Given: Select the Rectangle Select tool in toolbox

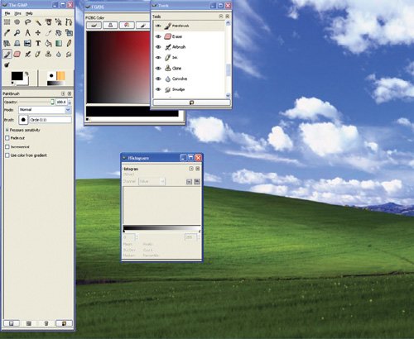Looking at the screenshot, I should [7, 22].
